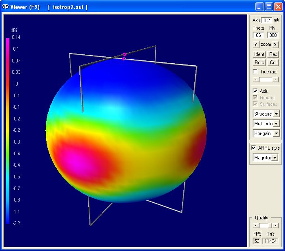Open the Structure dropdown

pos(276,114)
